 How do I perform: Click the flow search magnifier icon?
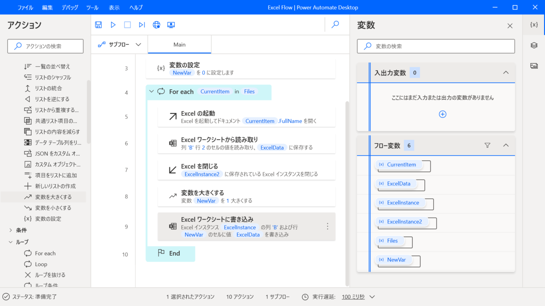335,25
